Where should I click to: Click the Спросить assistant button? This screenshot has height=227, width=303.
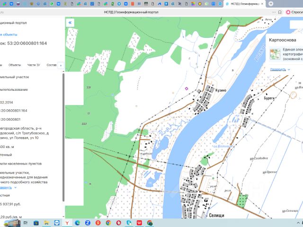[294, 12]
